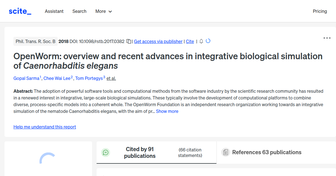Open the three-dot overflow menu

coord(327,38)
